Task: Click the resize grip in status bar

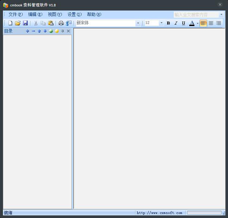Action: pos(224,213)
